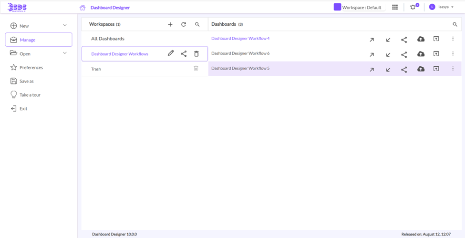Image resolution: width=465 pixels, height=238 pixels.
Task: Search workspaces using the magnifier icon
Action: tap(197, 24)
